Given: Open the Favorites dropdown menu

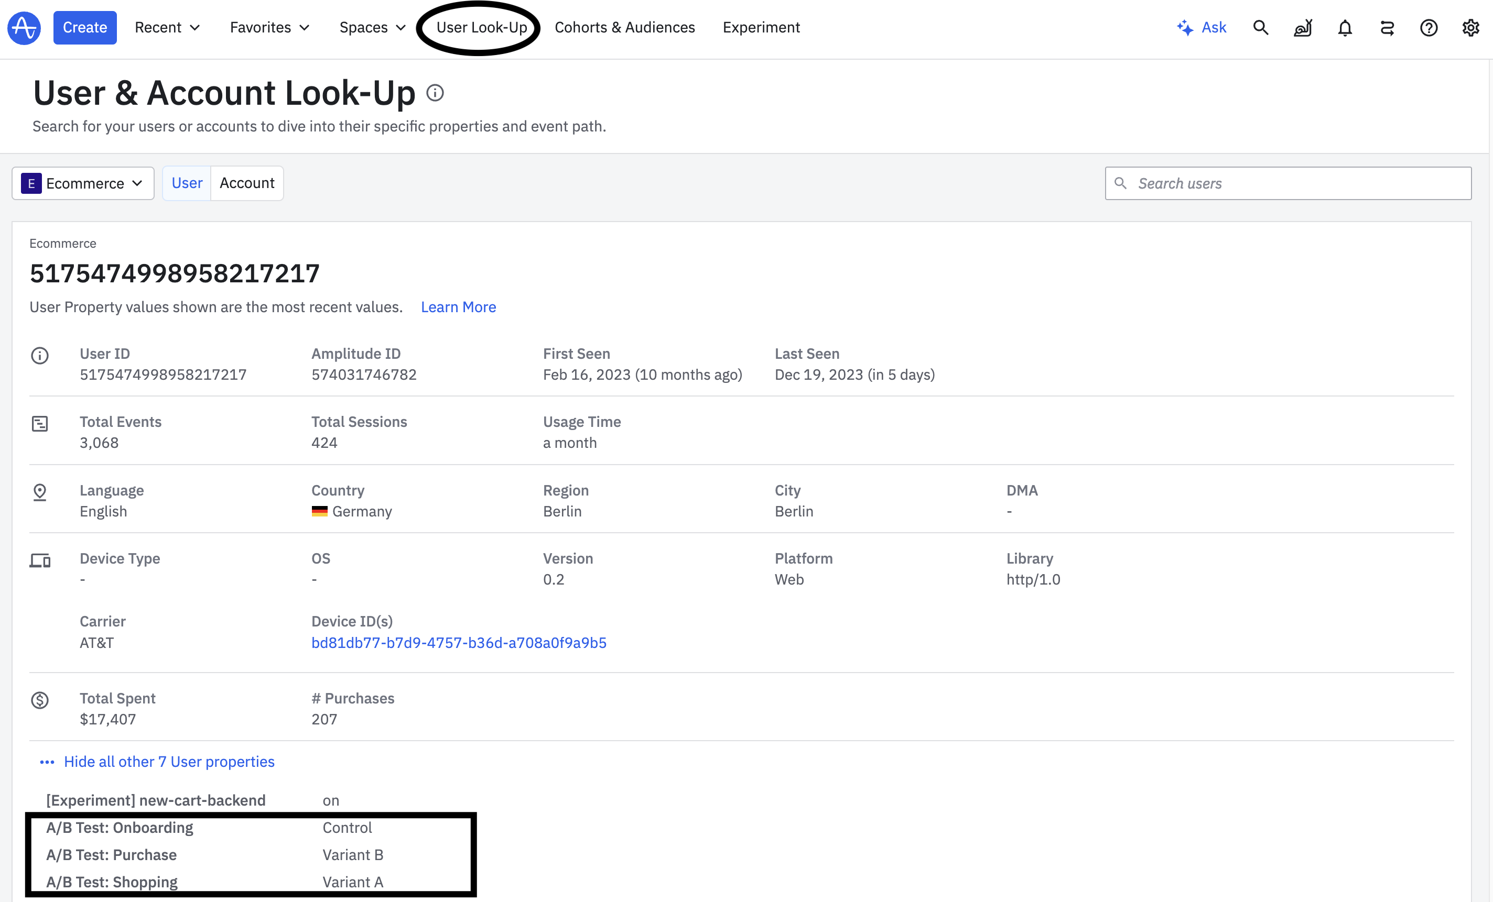Looking at the screenshot, I should [269, 28].
